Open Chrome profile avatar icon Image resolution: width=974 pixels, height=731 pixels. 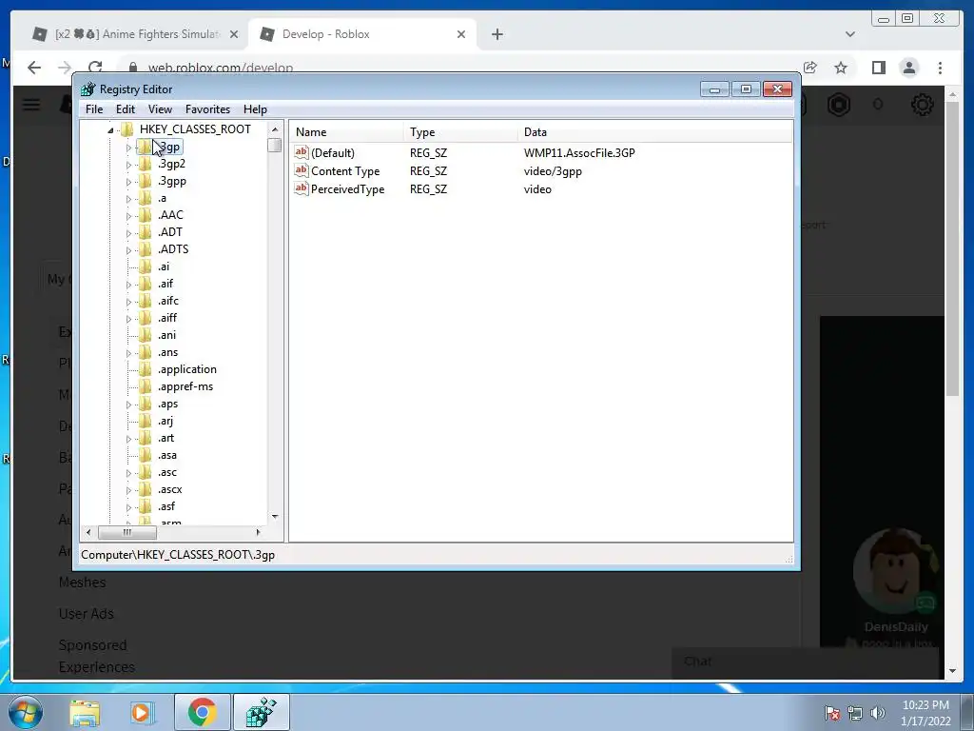[x=908, y=68]
